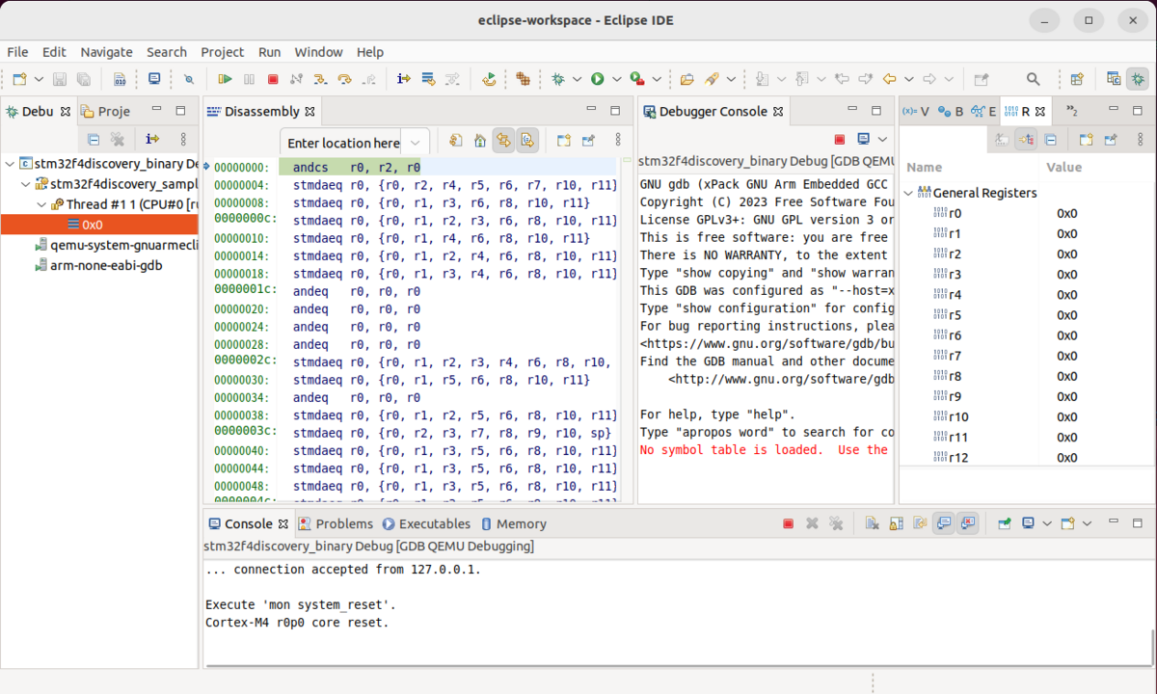The image size is (1157, 694).
Task: Click disassembly line at address 00000020
Action: (415, 309)
